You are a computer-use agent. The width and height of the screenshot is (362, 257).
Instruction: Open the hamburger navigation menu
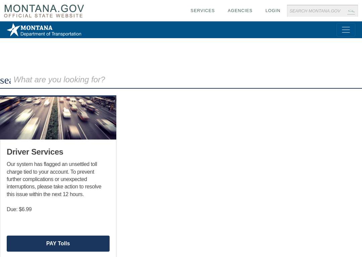tap(346, 30)
